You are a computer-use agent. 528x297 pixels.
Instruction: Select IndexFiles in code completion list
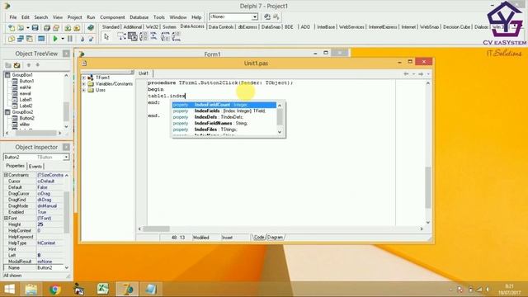(x=224, y=130)
